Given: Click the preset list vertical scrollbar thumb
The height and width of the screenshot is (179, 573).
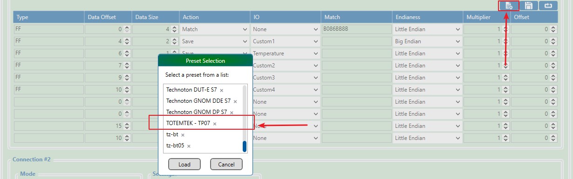Looking at the screenshot, I should pos(245,146).
